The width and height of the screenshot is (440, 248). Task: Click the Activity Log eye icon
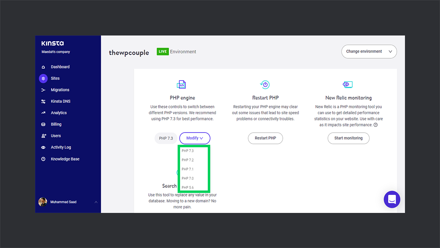point(43,147)
